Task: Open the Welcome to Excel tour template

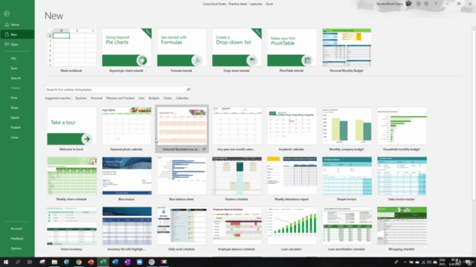Action: click(71, 129)
